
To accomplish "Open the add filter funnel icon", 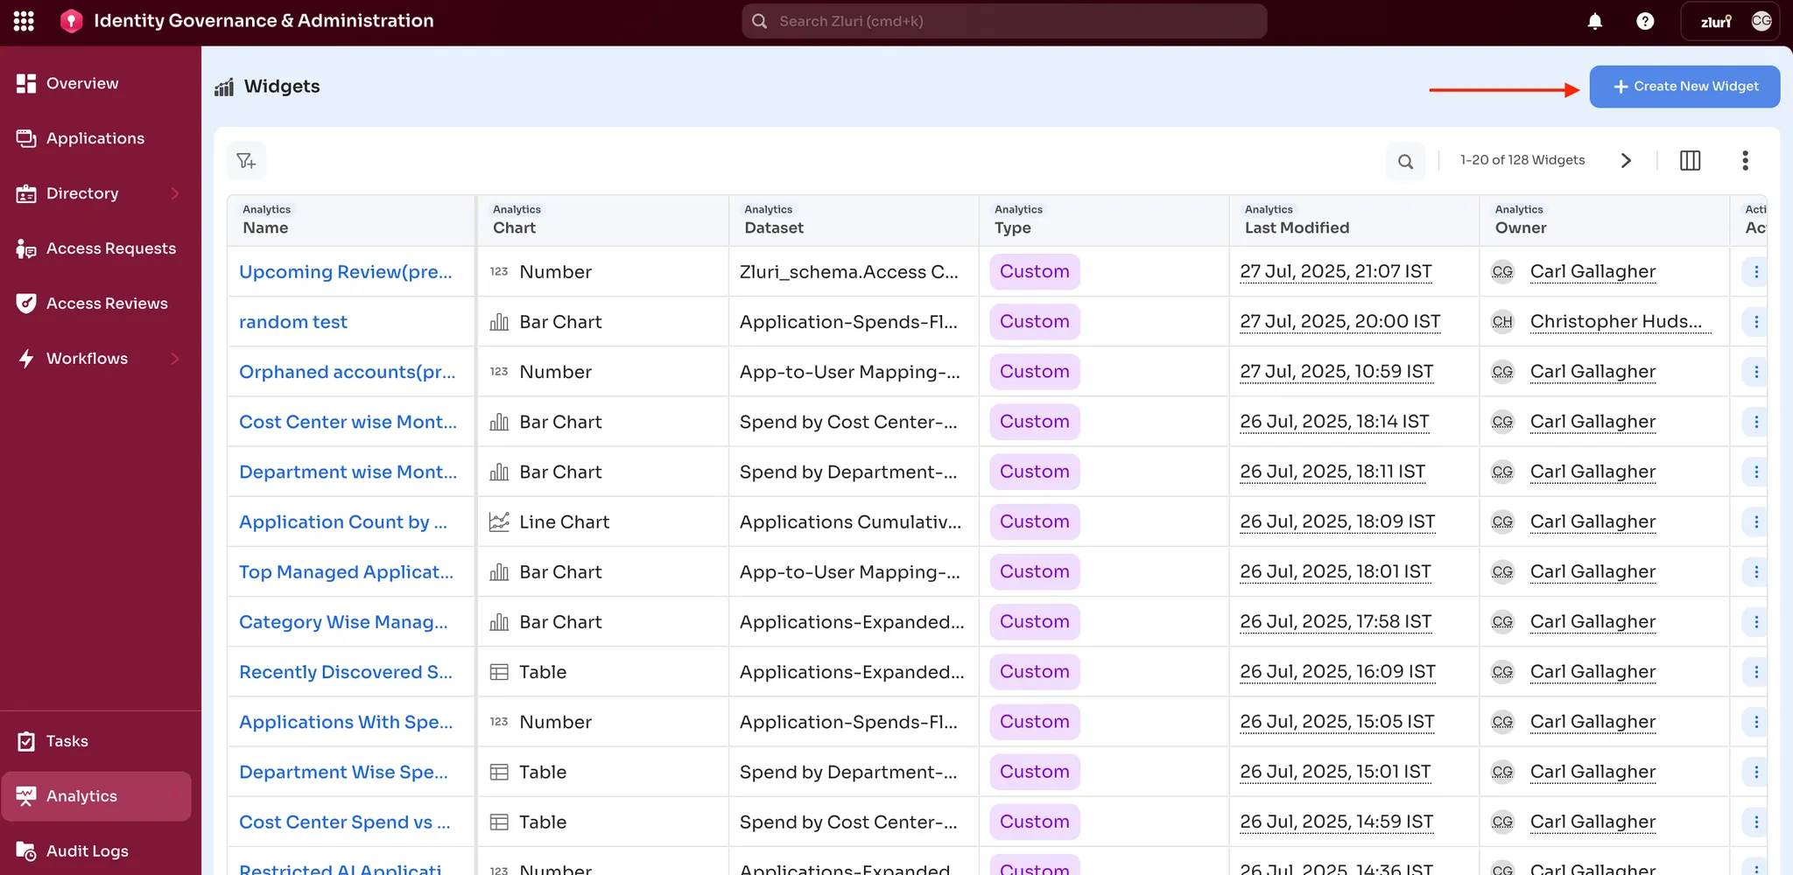I will coord(246,161).
